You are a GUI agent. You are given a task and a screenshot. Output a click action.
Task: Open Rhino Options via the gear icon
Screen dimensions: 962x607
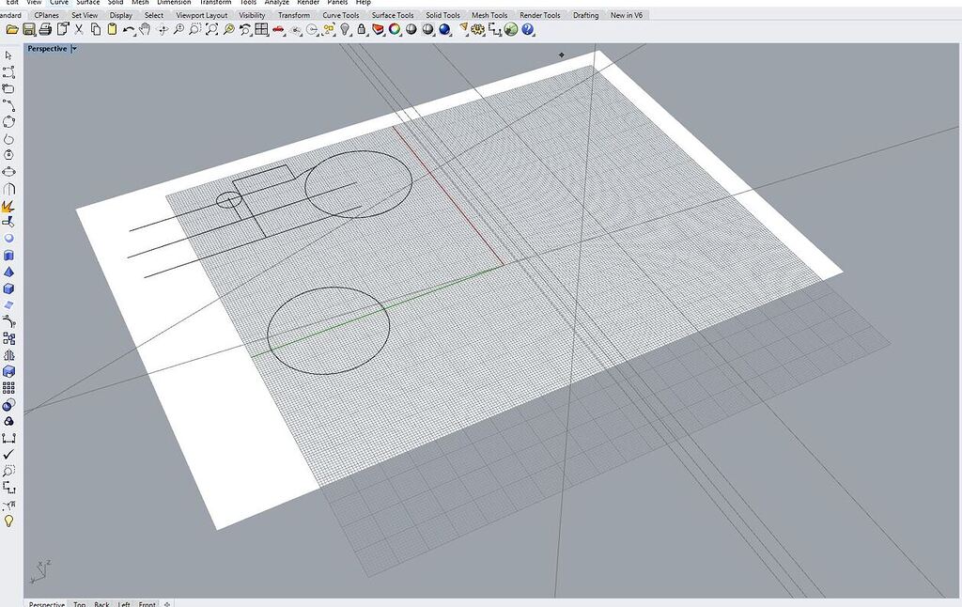pos(477,29)
